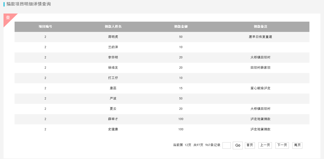
Task: Go to next page with 下一页
Action: click(282, 145)
